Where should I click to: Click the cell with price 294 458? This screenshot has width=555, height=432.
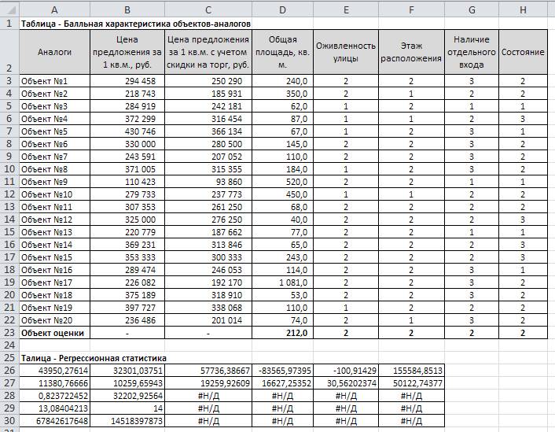pyautogui.click(x=126, y=81)
